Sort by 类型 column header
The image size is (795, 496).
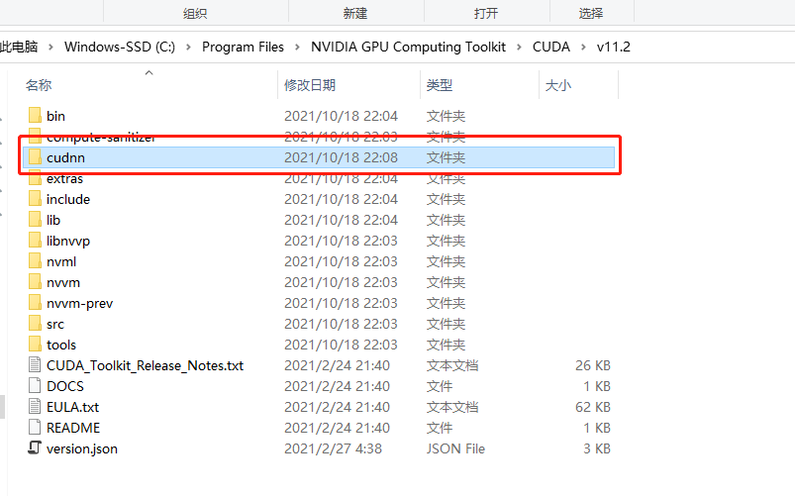click(439, 85)
